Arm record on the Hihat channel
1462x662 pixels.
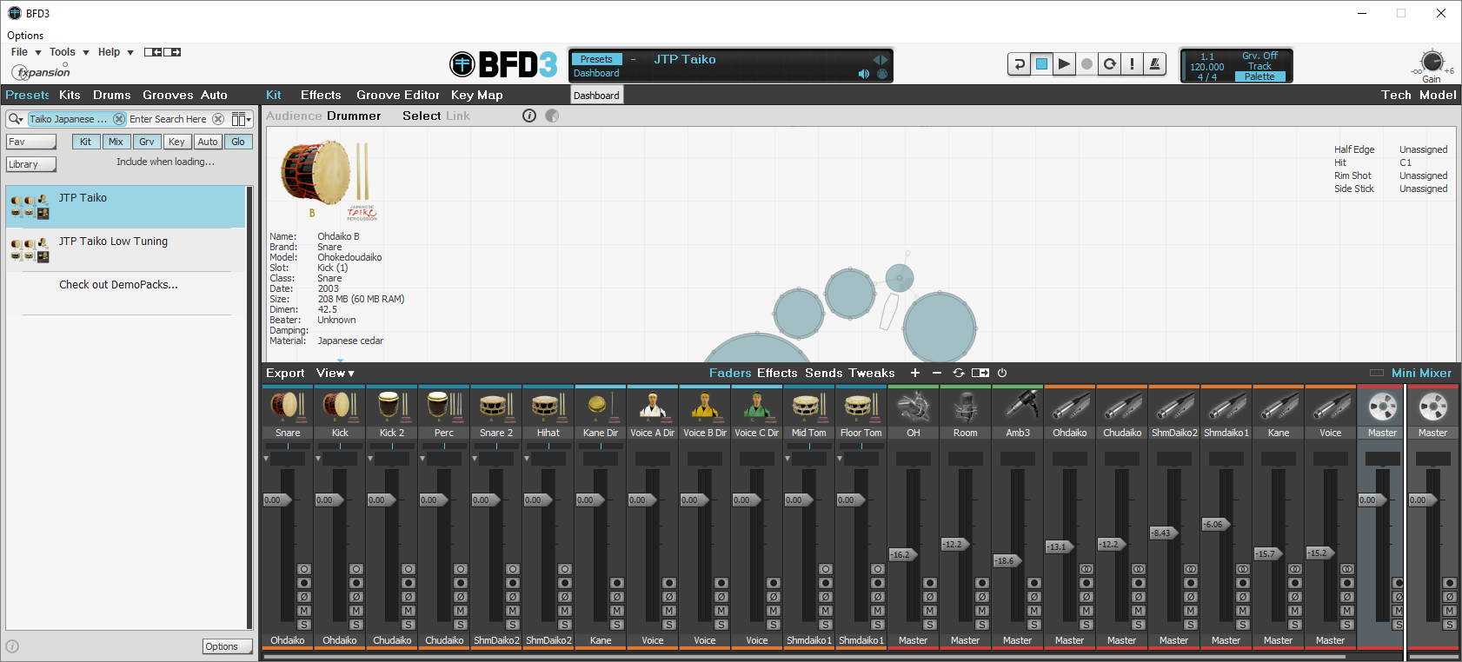(565, 583)
